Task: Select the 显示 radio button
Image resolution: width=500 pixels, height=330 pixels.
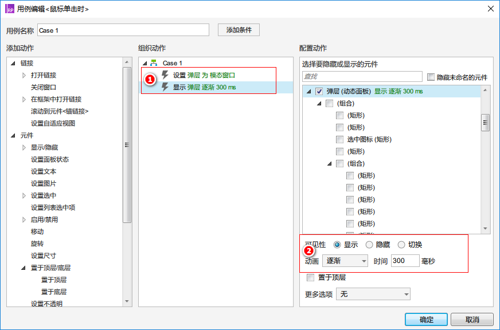Action: point(337,245)
